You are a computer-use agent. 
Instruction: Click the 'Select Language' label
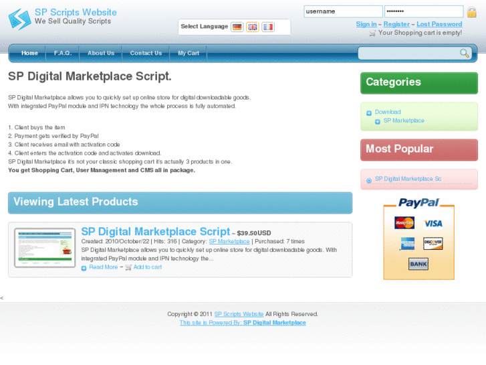(x=205, y=26)
